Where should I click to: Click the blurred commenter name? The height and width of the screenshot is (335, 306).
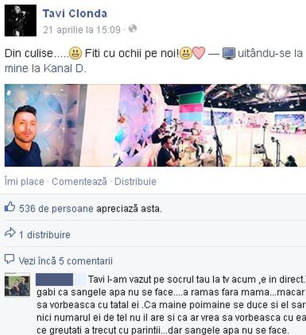pos(61,280)
